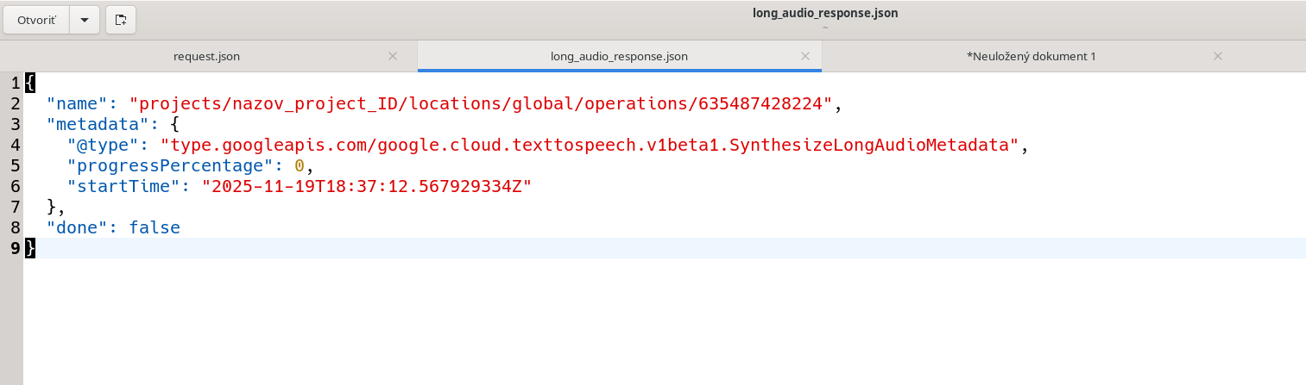Open the Neuložený dokument 1 tab

pyautogui.click(x=1031, y=56)
